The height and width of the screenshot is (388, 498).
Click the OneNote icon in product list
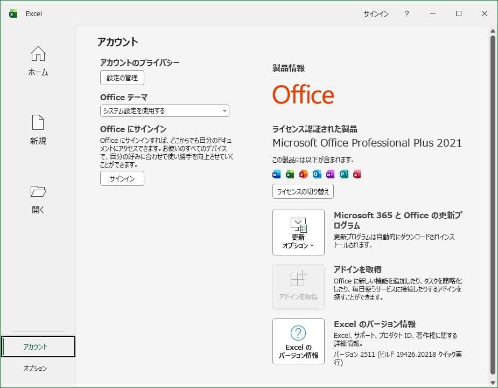[329, 174]
